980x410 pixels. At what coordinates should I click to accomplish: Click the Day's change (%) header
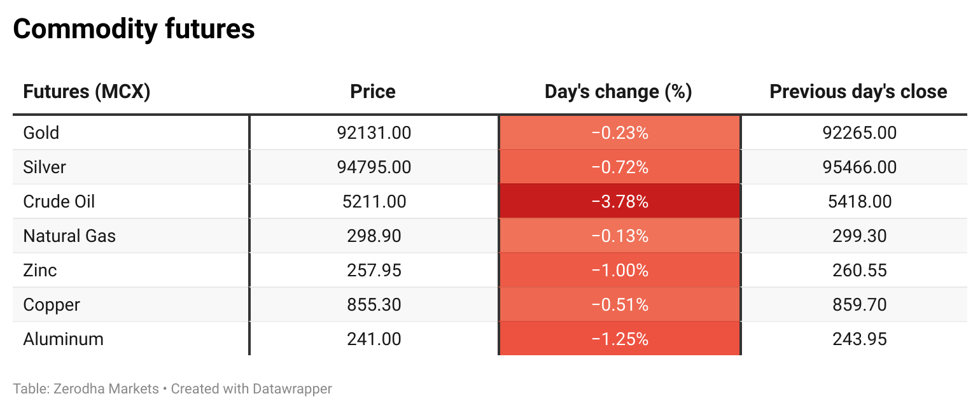pyautogui.click(x=619, y=92)
